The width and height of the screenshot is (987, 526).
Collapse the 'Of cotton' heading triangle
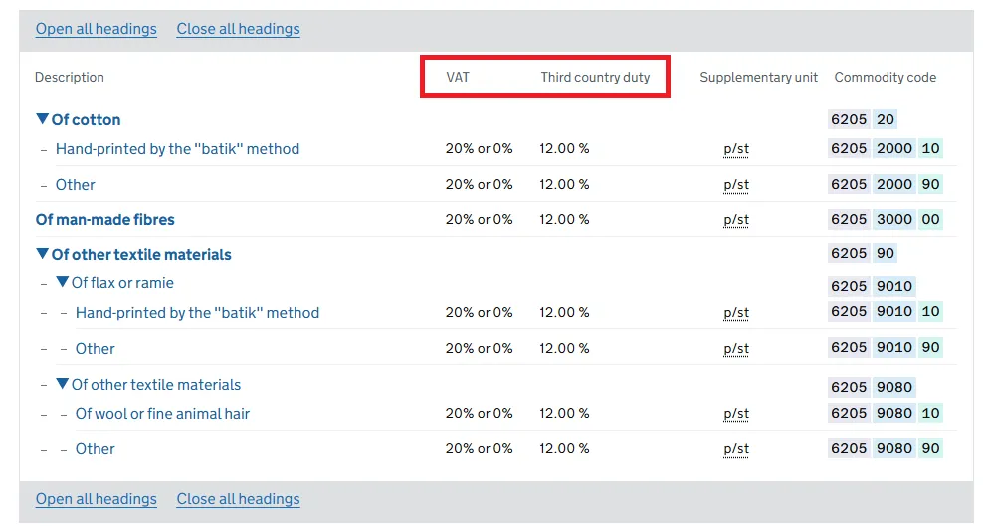click(x=42, y=119)
